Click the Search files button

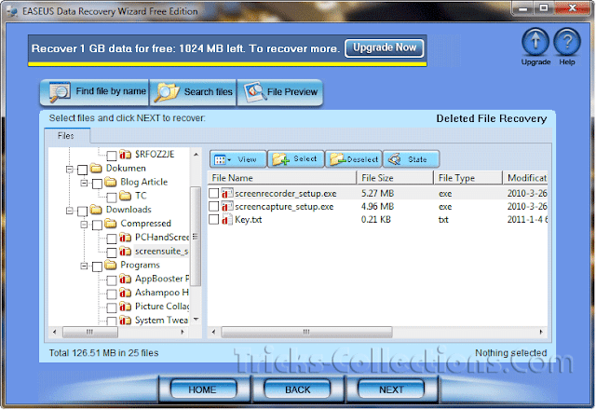(x=193, y=92)
